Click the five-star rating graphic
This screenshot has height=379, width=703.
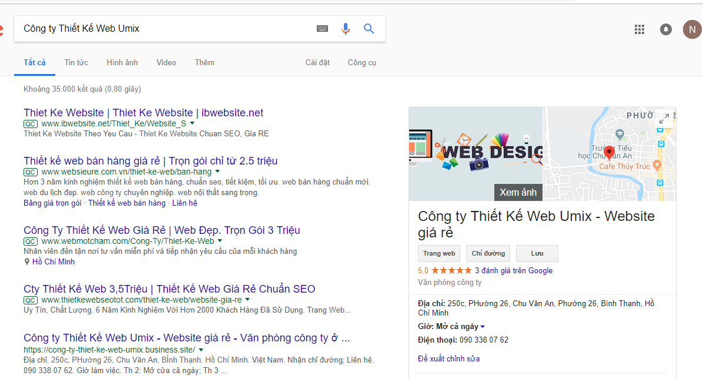(451, 270)
